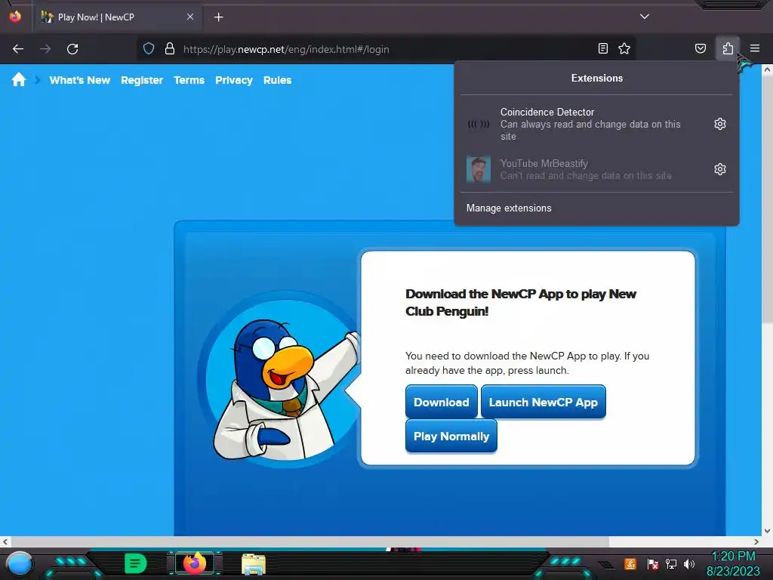Open the Terms link
773x580 pixels.
(189, 80)
